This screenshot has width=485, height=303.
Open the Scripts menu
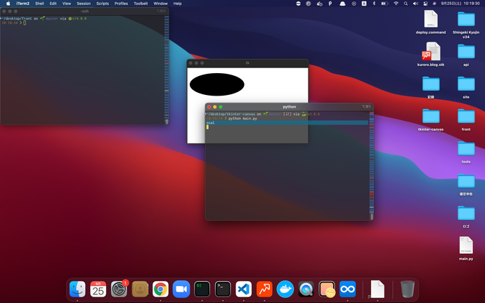click(103, 4)
